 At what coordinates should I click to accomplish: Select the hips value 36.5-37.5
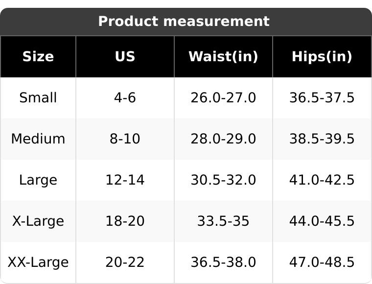coord(322,98)
